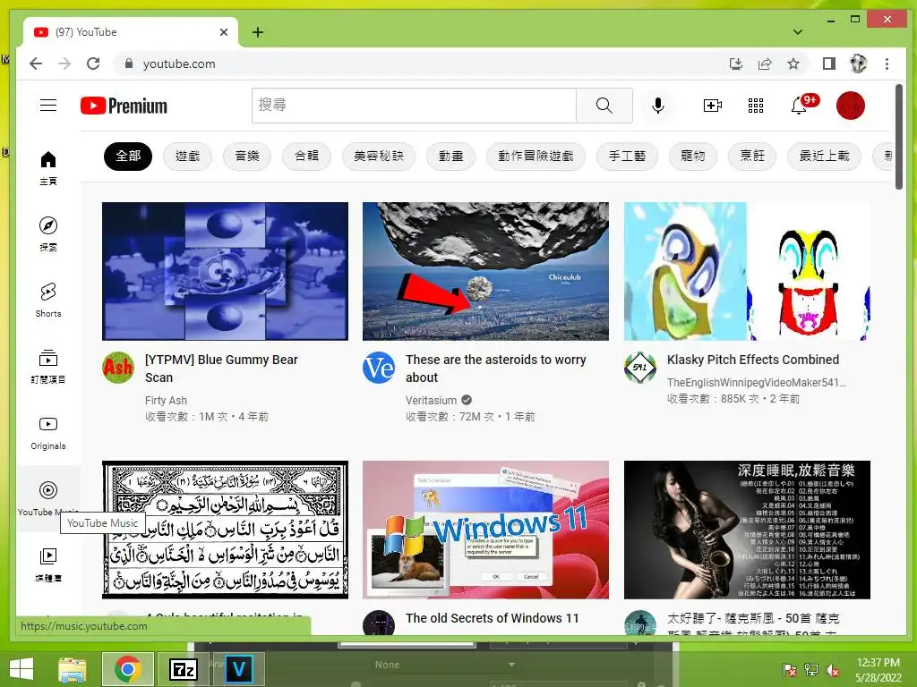This screenshot has width=917, height=687.
Task: Select the 美容秘訣 filter chip
Action: pos(379,156)
